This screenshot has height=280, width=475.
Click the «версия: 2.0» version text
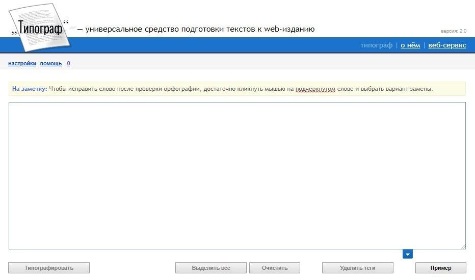454,31
